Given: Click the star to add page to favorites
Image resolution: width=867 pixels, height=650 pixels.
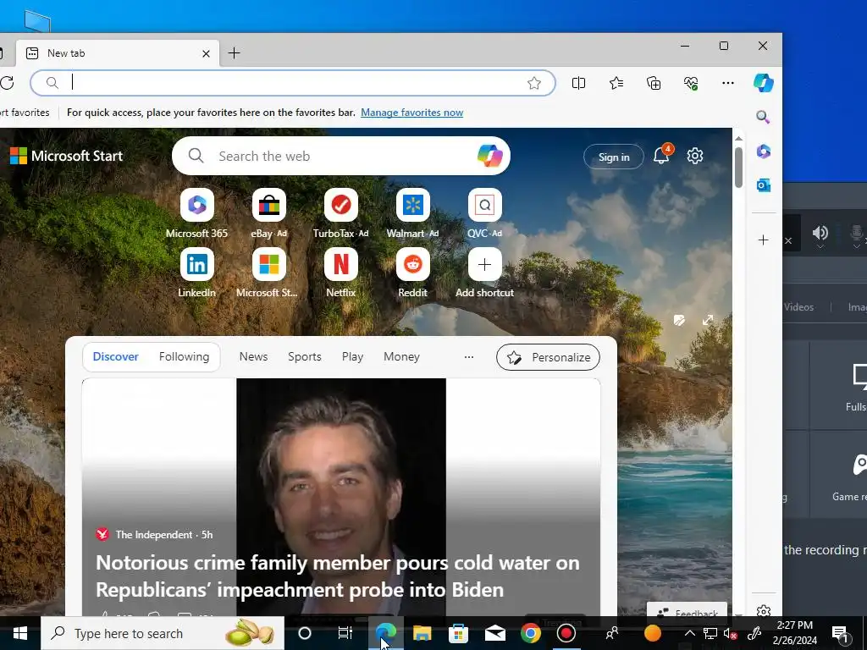Looking at the screenshot, I should [534, 83].
